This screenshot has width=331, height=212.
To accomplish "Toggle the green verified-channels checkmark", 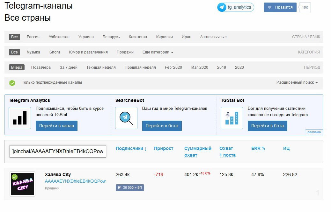I will click(12, 83).
